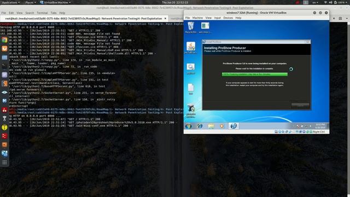Open the blank file icon on Windows desktop
350x197 pixels.
(191, 89)
